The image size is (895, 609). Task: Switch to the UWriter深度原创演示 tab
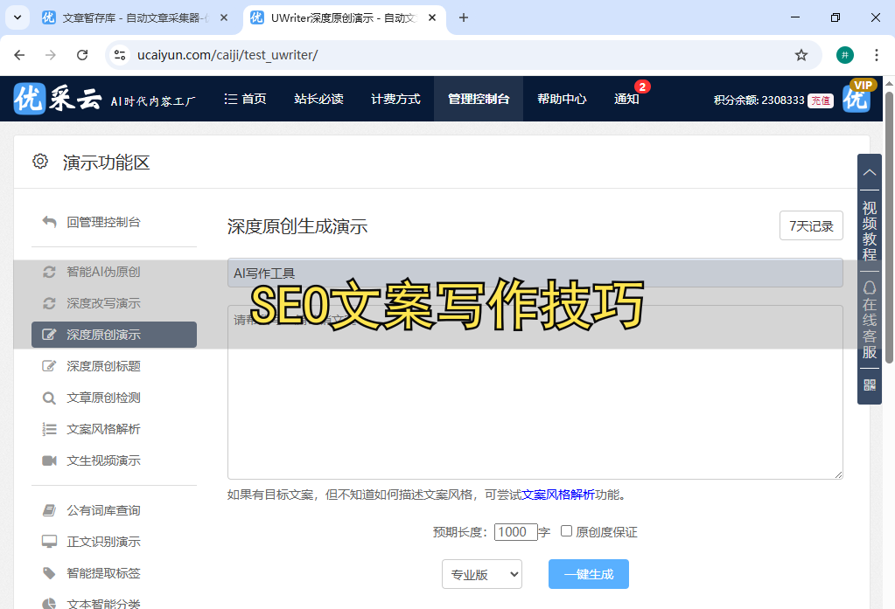click(344, 17)
